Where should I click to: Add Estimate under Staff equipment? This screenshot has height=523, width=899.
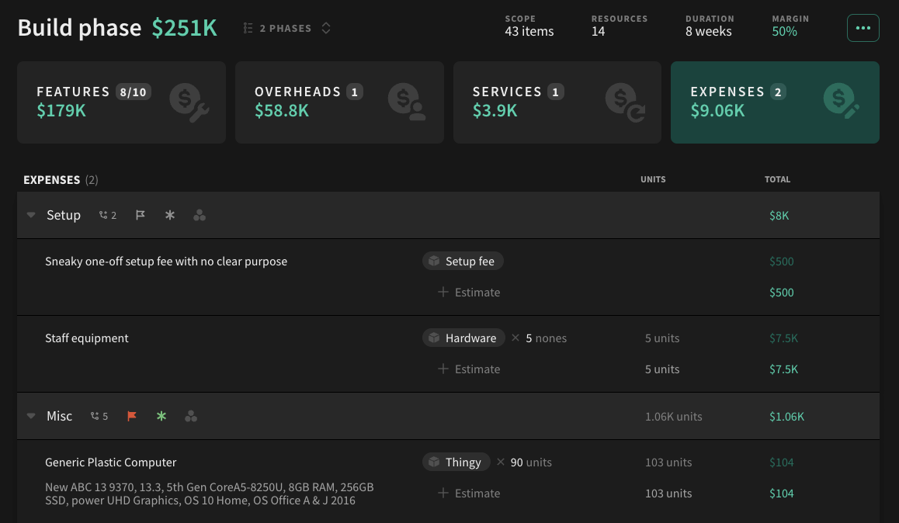coord(469,369)
